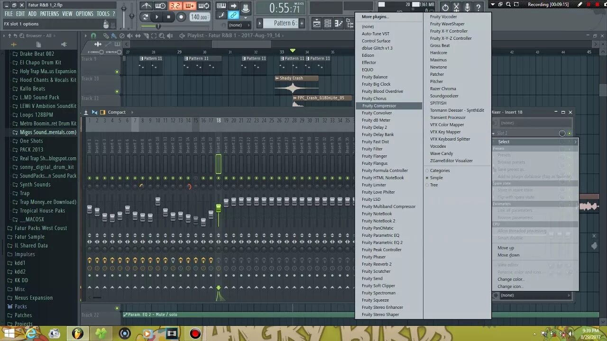Expand the Trap browser folder

point(25,193)
